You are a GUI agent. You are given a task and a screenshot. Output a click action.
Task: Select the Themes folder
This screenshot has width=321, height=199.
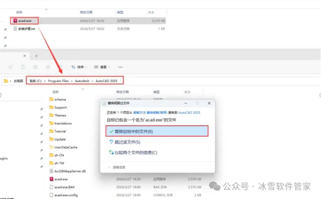click(x=58, y=115)
